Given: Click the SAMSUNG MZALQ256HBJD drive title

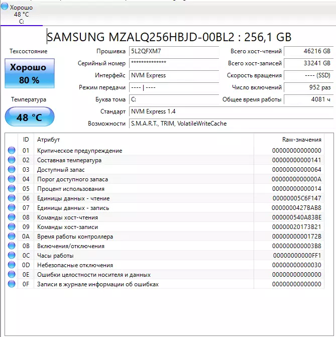Looking at the screenshot, I should (x=169, y=37).
